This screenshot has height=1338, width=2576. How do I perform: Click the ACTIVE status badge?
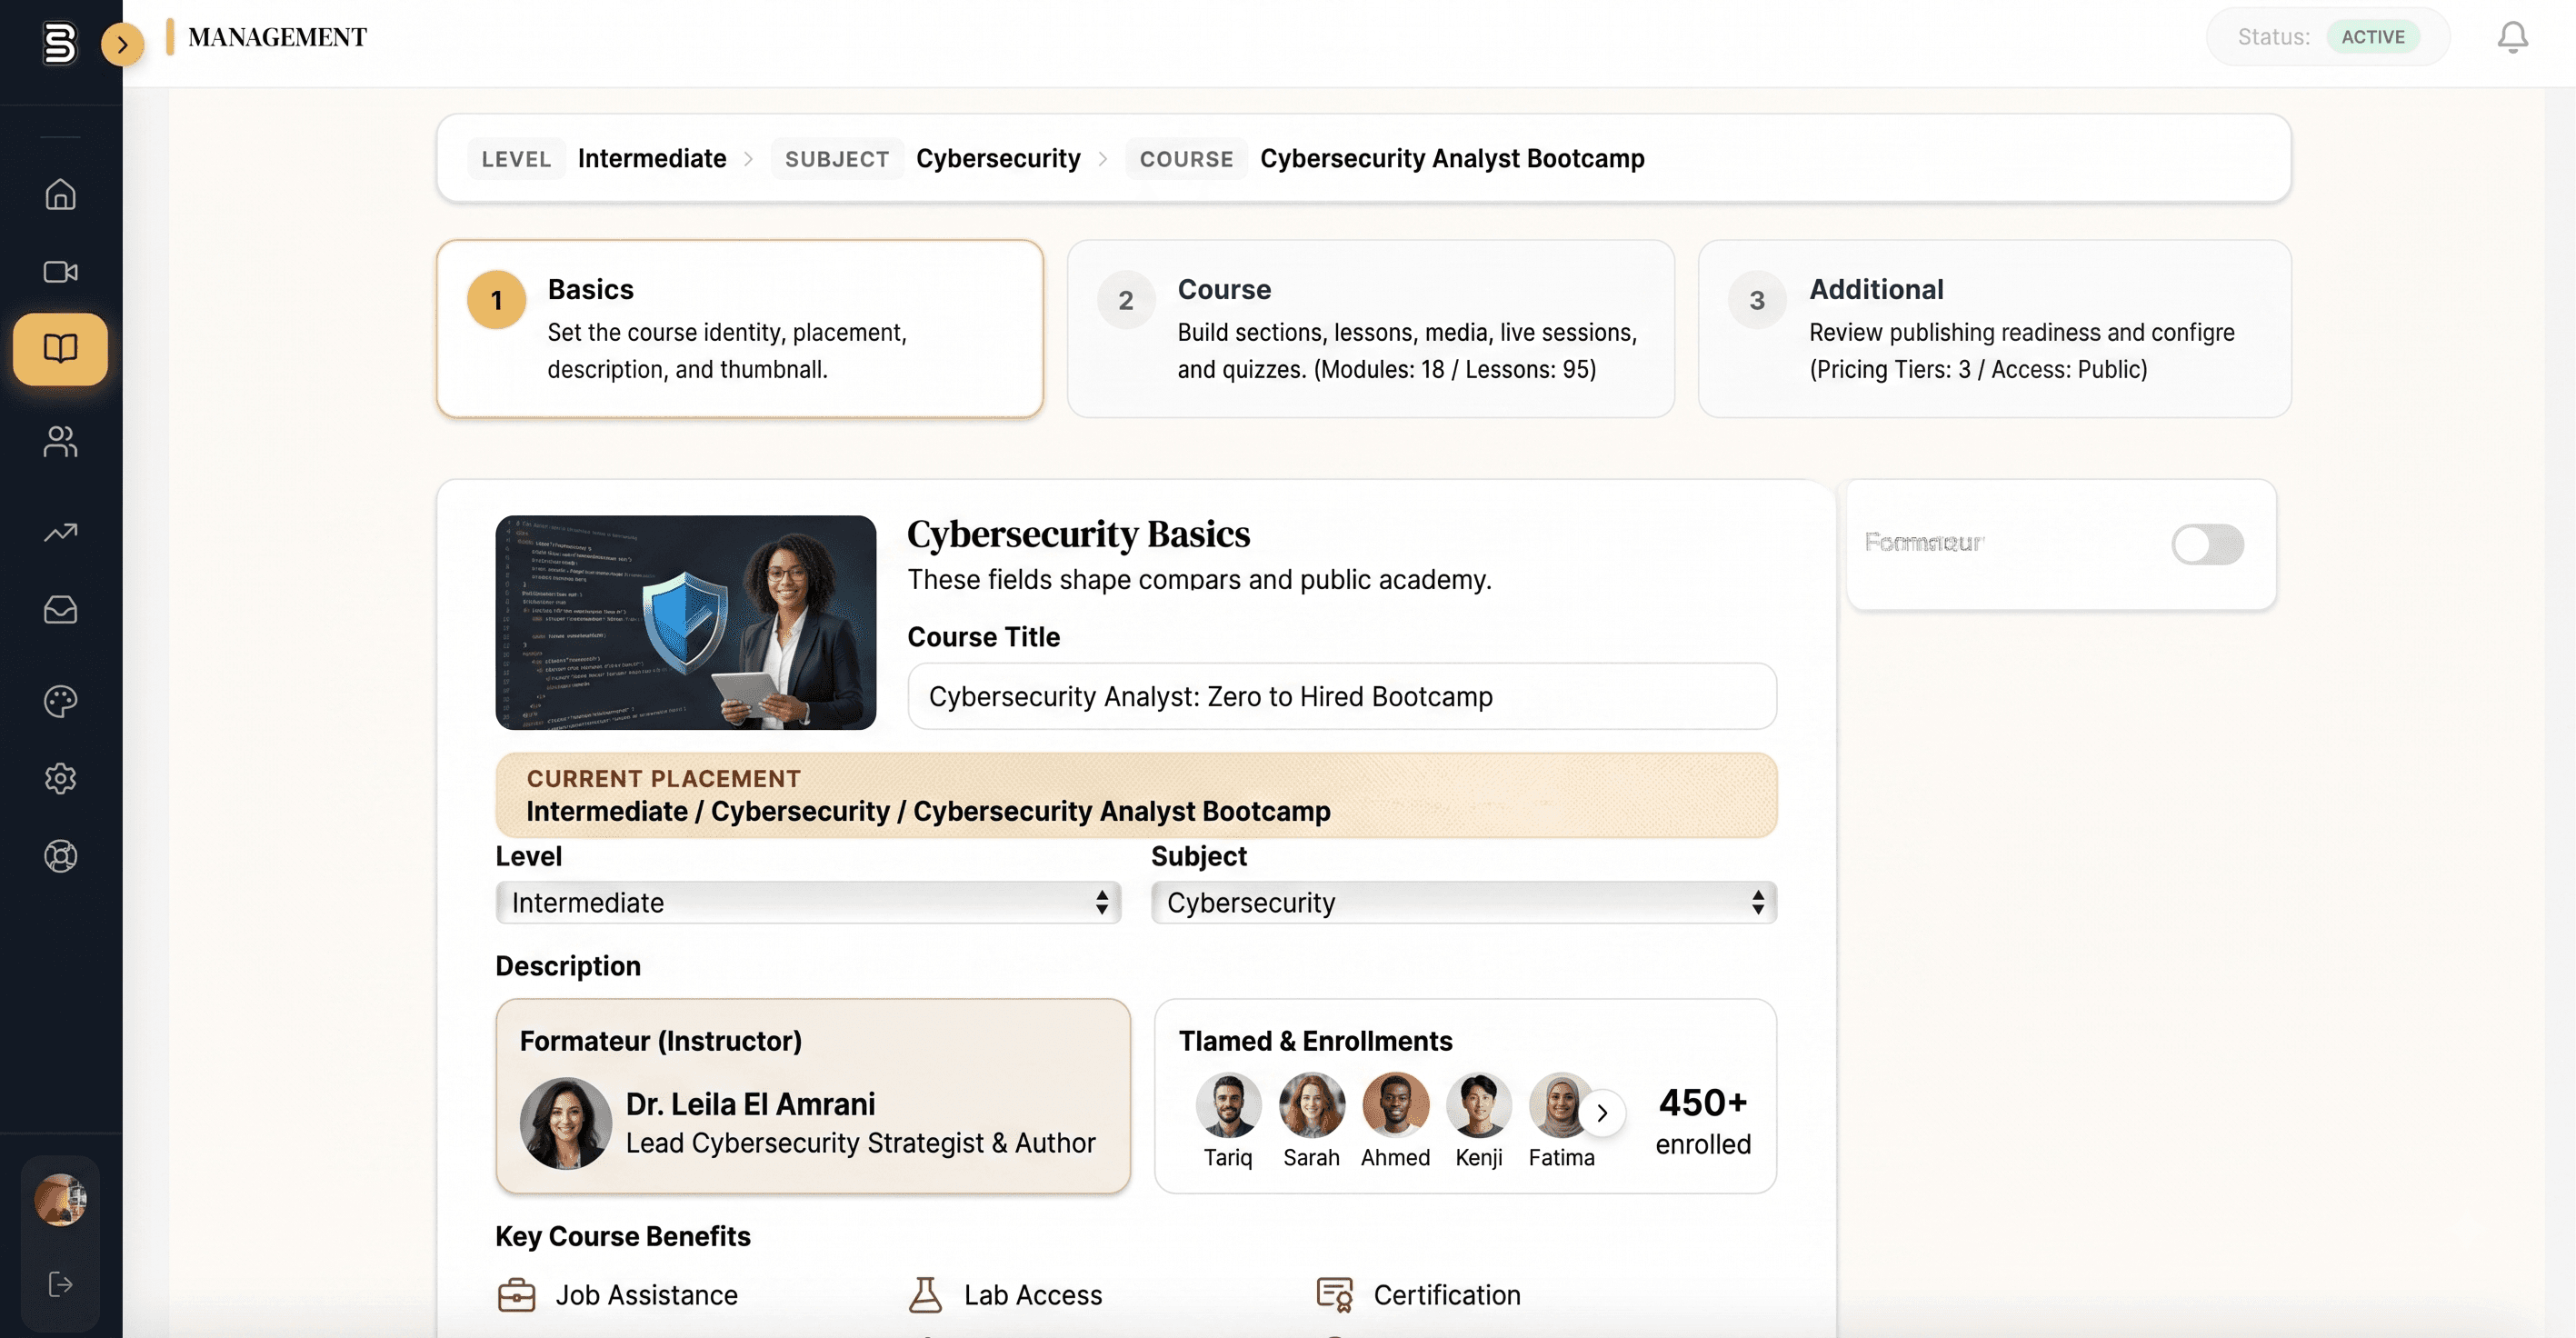click(2372, 37)
